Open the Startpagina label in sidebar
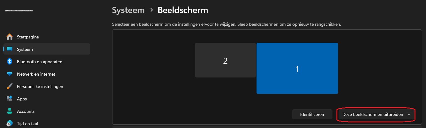 coord(28,37)
